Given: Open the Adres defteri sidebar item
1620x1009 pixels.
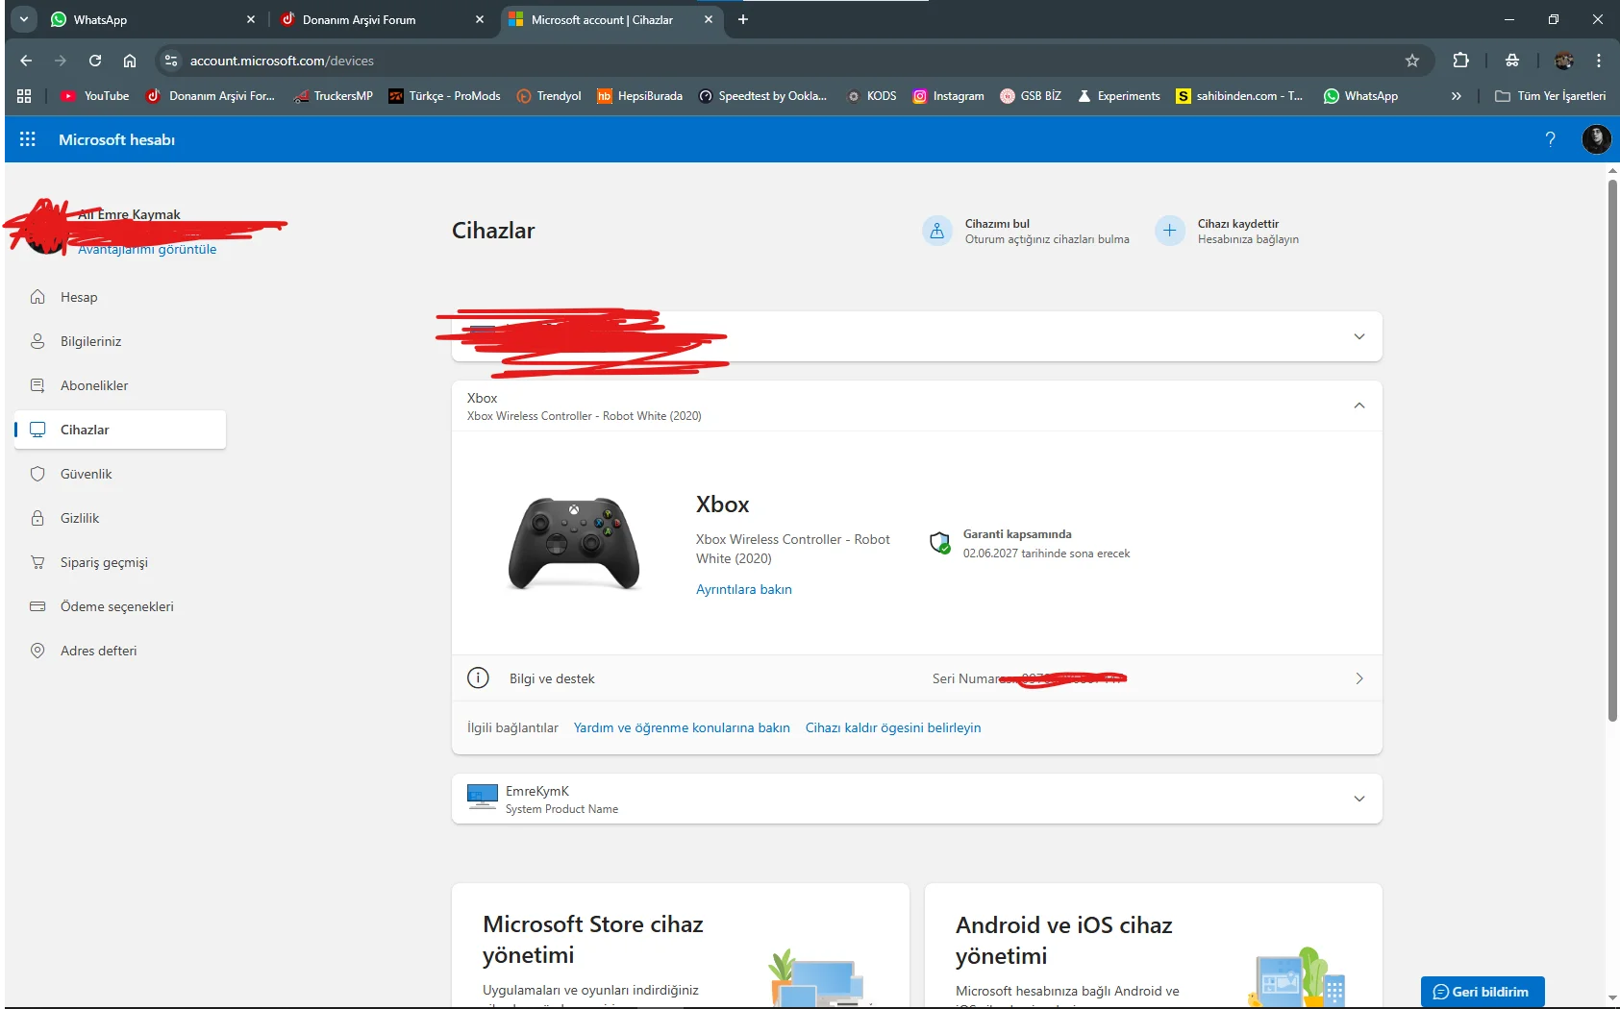Looking at the screenshot, I should click(120, 651).
